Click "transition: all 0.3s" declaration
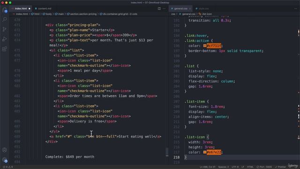The width and height of the screenshot is (300, 169). tap(210, 20)
